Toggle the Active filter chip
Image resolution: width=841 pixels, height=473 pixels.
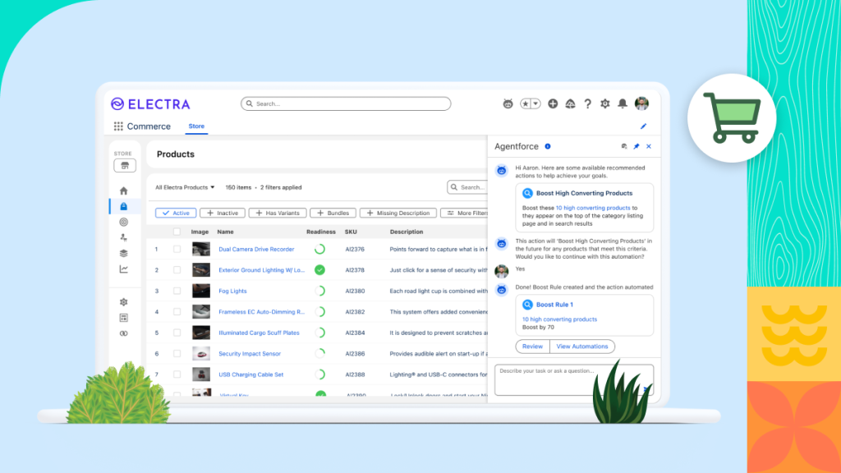(x=176, y=213)
